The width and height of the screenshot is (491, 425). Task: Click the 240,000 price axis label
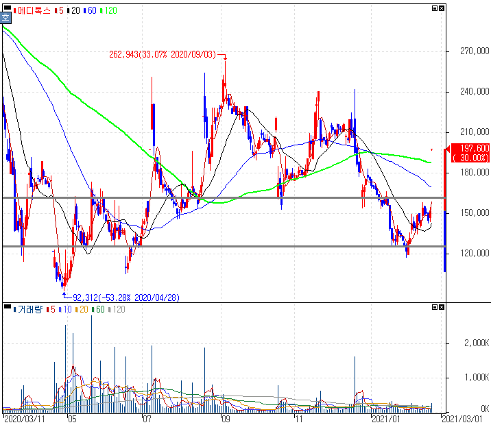[475, 91]
